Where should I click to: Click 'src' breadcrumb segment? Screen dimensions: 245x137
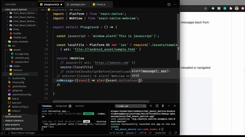pyautogui.click(x=42, y=10)
